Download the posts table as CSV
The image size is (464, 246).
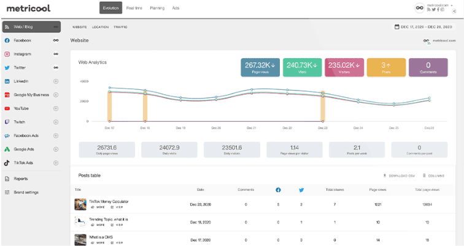[399, 176]
